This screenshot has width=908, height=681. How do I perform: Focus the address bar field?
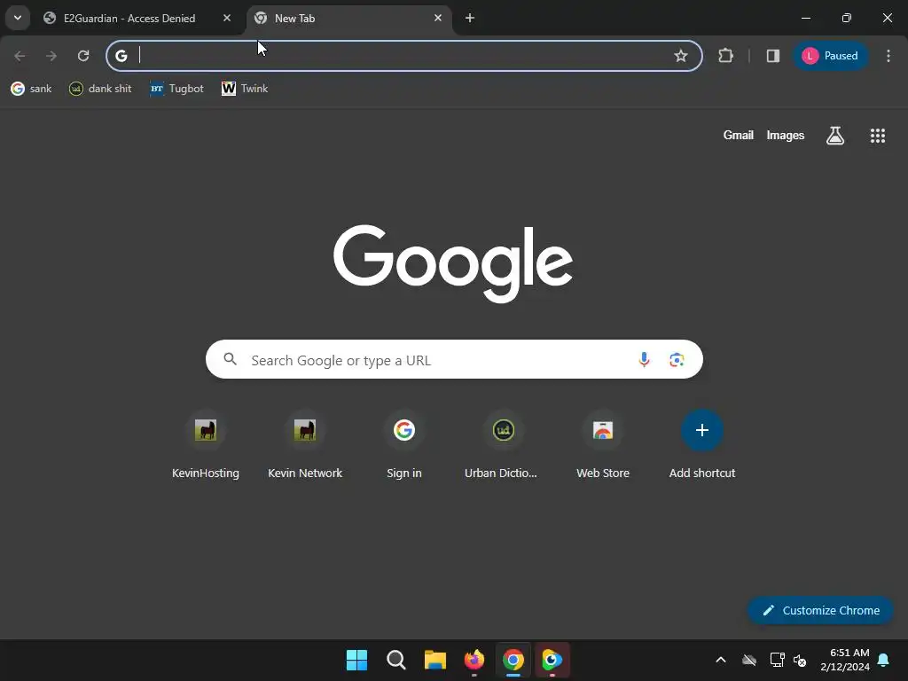pyautogui.click(x=403, y=56)
